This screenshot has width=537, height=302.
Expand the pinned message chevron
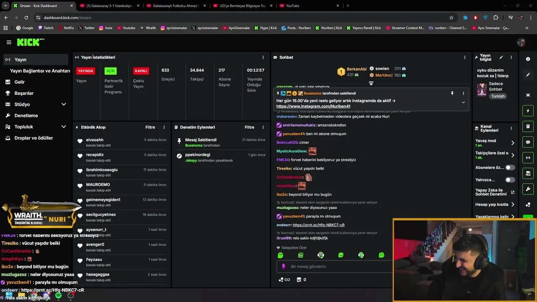coord(463,102)
